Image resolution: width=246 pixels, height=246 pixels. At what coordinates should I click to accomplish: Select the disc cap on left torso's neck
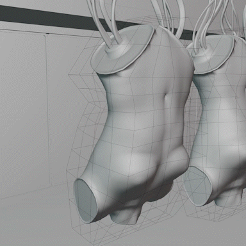coord(123,50)
